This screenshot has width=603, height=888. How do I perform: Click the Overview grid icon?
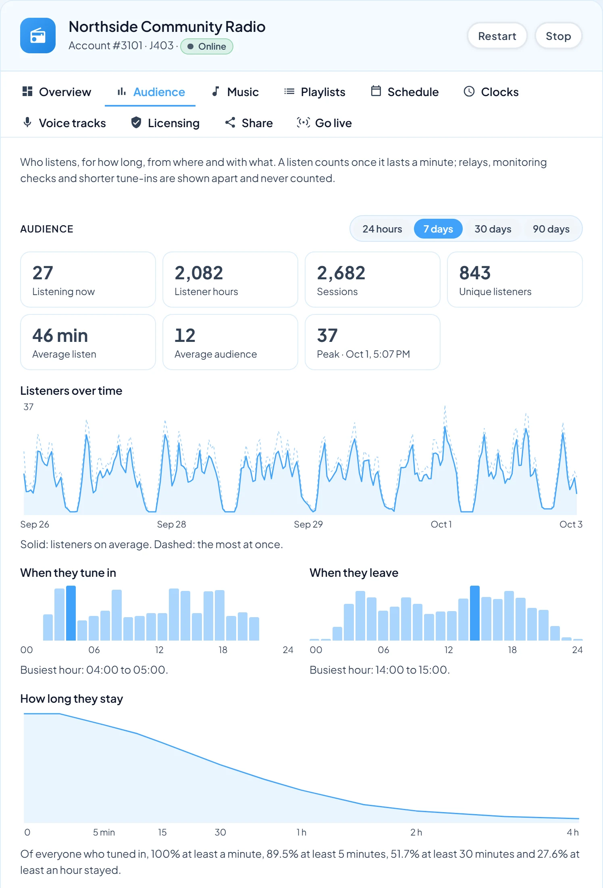pos(27,92)
